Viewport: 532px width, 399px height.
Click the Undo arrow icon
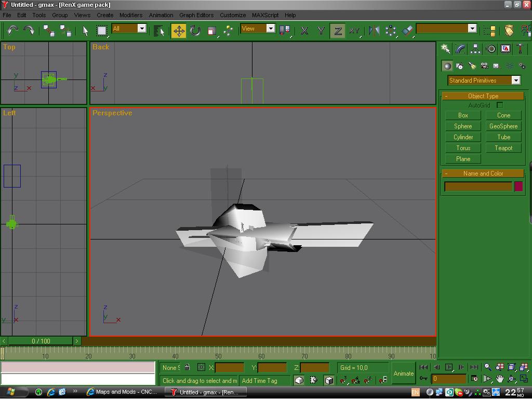[x=12, y=31]
